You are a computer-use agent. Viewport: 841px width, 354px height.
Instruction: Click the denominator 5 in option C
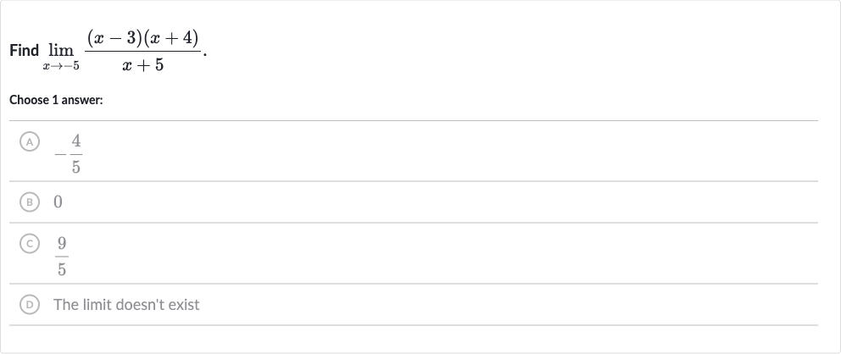tap(62, 269)
